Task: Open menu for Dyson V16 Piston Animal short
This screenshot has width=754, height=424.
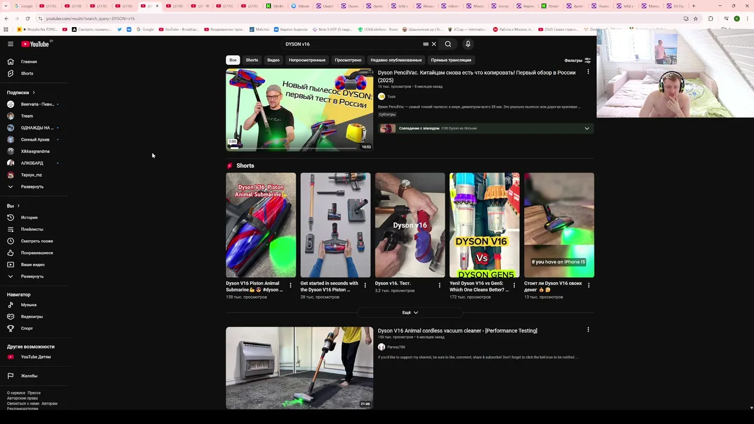Action: click(290, 286)
